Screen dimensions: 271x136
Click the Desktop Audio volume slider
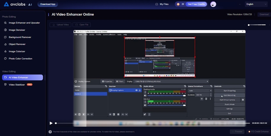[x=166, y=96]
